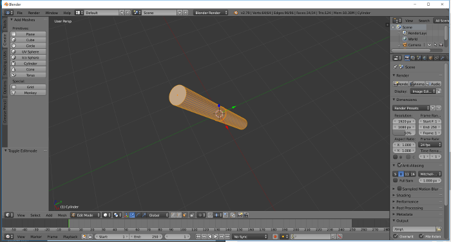Open the 24 fps frame rate dropdown
451x242 pixels.
pos(430,145)
